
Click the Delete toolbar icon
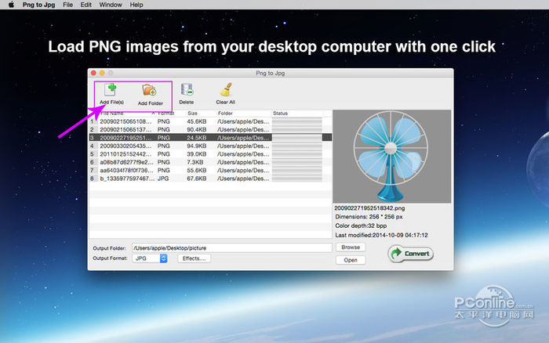[187, 90]
